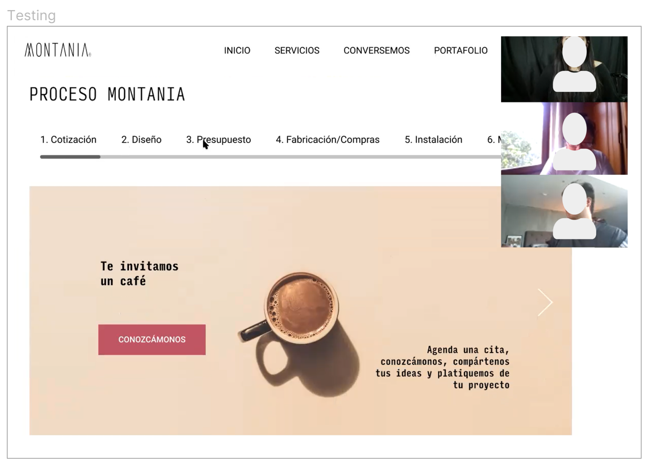
Task: Select the 3. Presupuesto step
Action: (219, 140)
